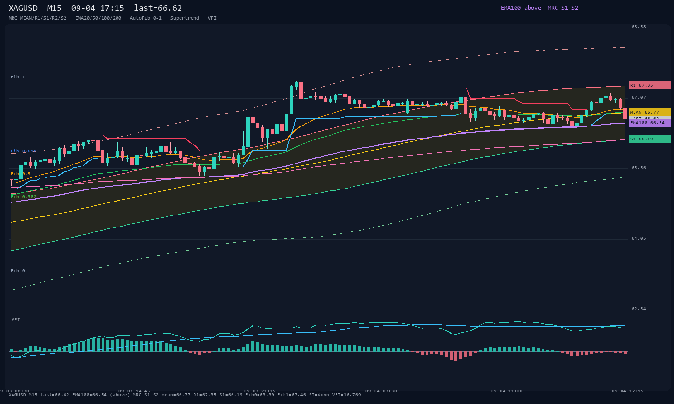This screenshot has height=404, width=674.
Task: Click the "Fib 0.382" level label
Action: tap(24, 197)
